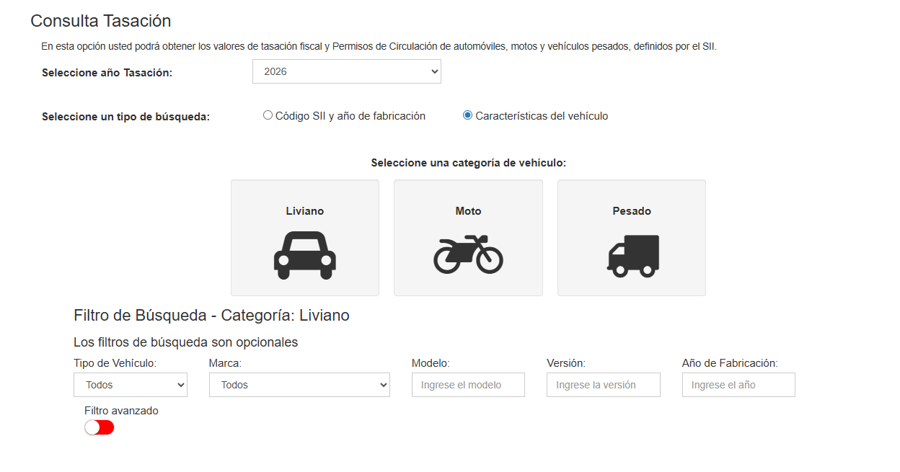Viewport: 900px width, 472px height.
Task: Enable the Filtro avanzado switch
Action: tap(100, 427)
